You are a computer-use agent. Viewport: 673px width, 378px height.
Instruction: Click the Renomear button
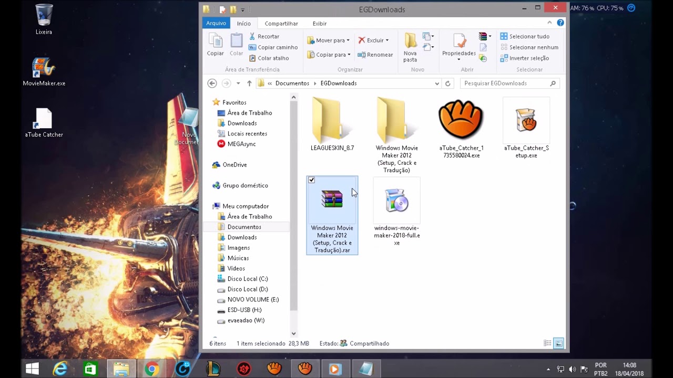click(x=375, y=55)
